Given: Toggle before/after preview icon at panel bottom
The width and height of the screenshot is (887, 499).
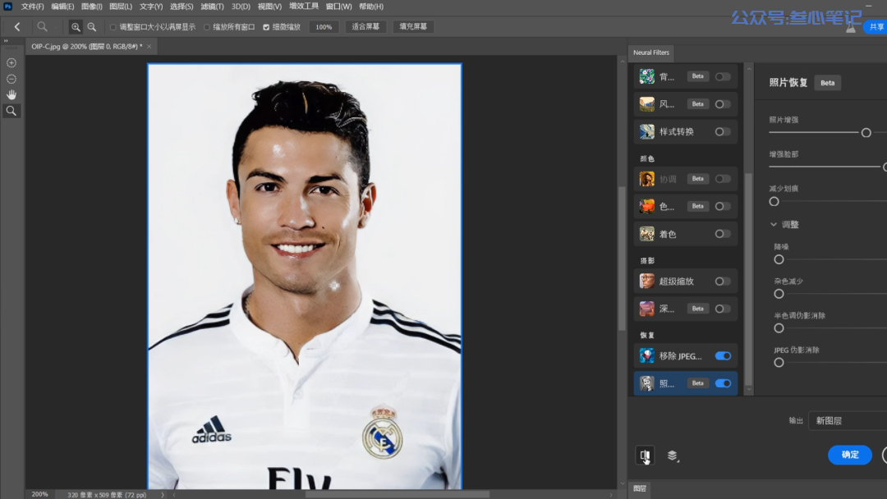Looking at the screenshot, I should (x=646, y=456).
